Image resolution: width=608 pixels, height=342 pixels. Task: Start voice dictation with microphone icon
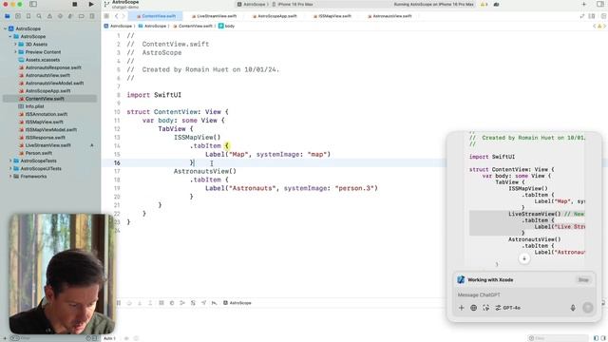pos(573,308)
